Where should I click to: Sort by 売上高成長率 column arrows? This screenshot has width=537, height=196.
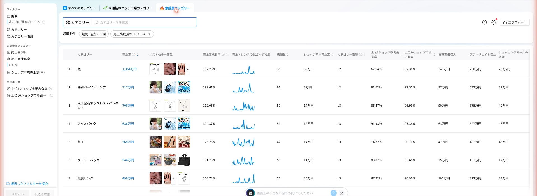coord(227,55)
